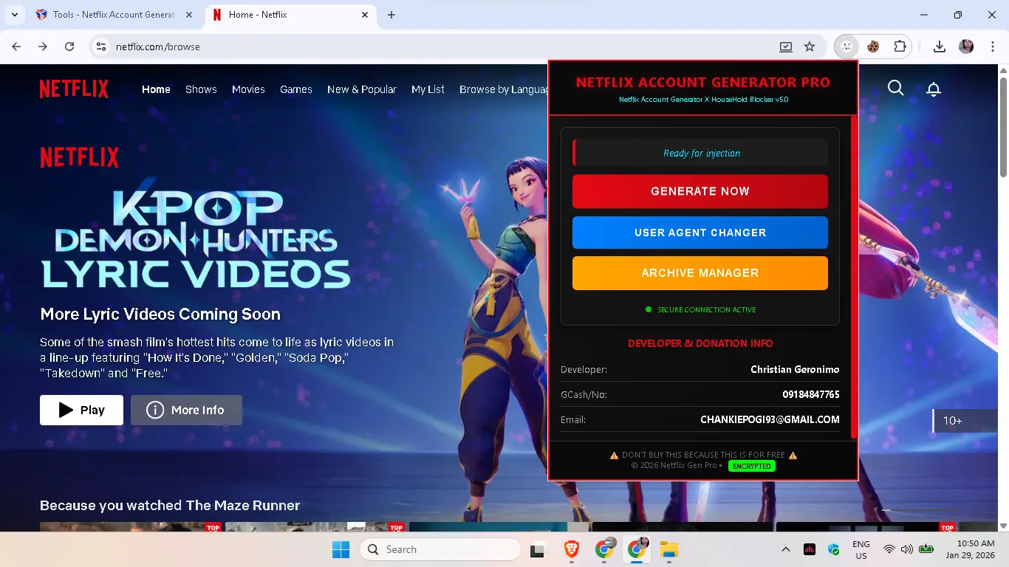Screen dimensions: 1009x567
Task: Open the Games section
Action: point(296,89)
